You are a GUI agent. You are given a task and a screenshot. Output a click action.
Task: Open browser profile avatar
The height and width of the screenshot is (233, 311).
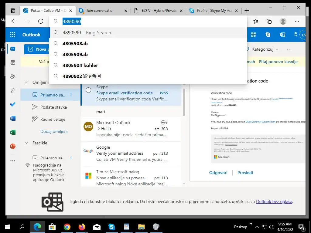tap(283, 21)
